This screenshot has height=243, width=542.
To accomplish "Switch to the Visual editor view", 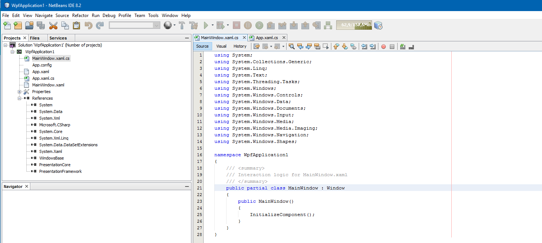I will pos(221,46).
